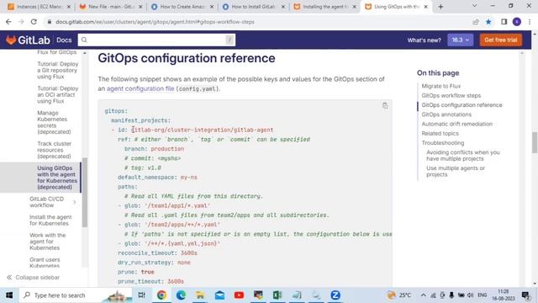Screen dimensions: 538x303
Task: Jump to GitOps workflow steps section
Action: click(451, 95)
